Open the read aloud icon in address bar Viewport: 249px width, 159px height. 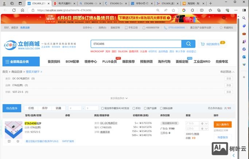tap(166, 10)
